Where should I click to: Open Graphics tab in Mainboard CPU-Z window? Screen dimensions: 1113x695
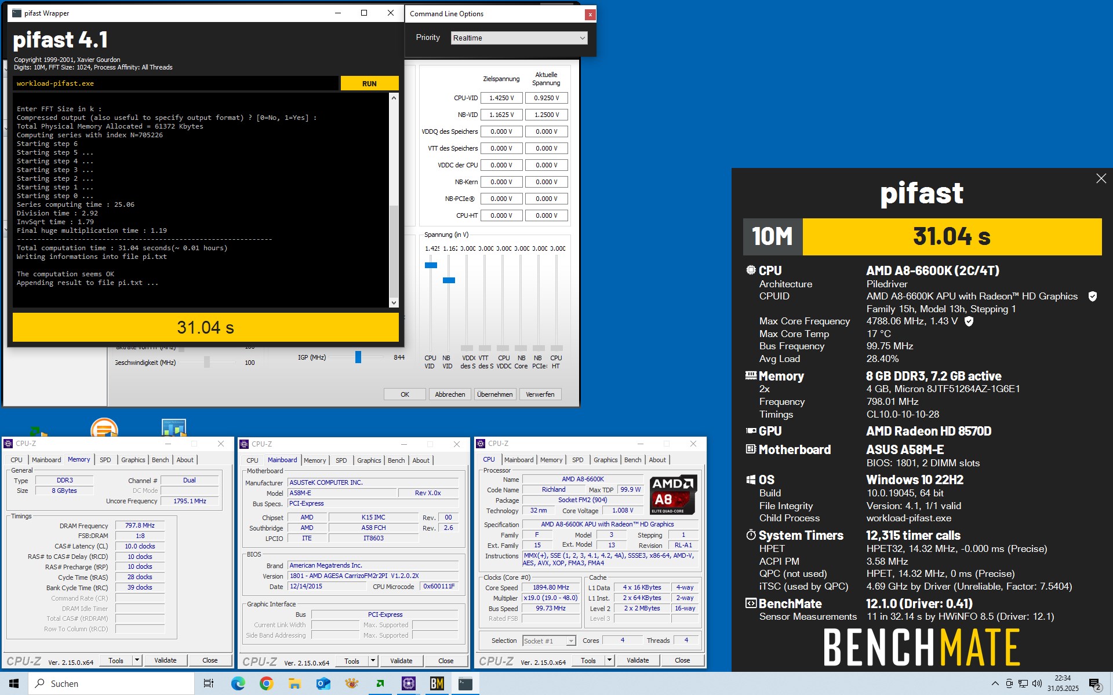point(369,460)
